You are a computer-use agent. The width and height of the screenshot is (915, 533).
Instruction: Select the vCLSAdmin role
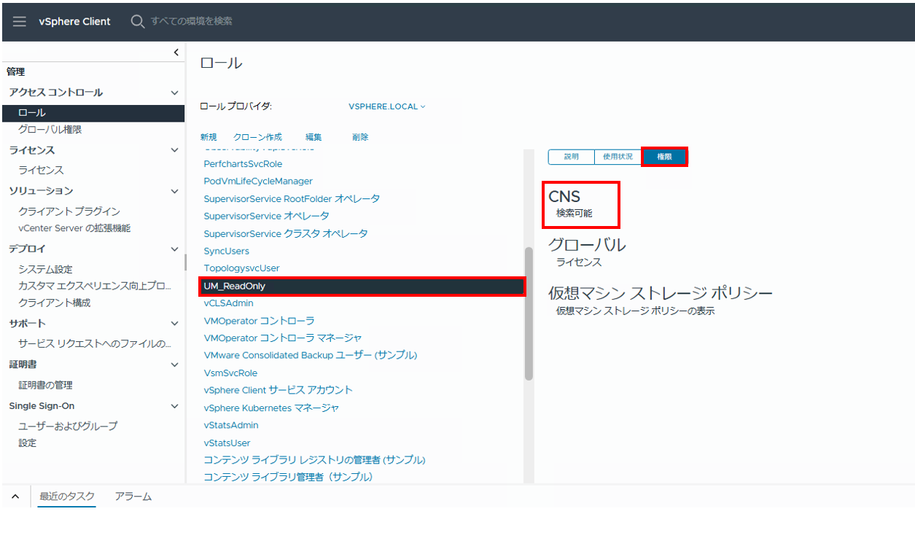tap(228, 303)
